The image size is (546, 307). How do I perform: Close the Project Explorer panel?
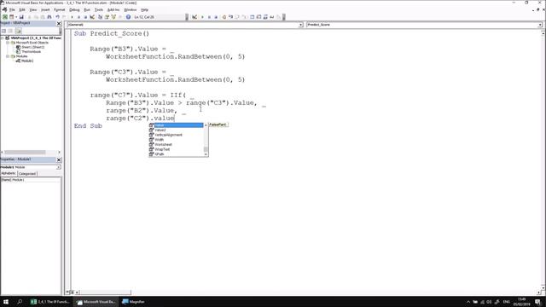tap(59, 23)
